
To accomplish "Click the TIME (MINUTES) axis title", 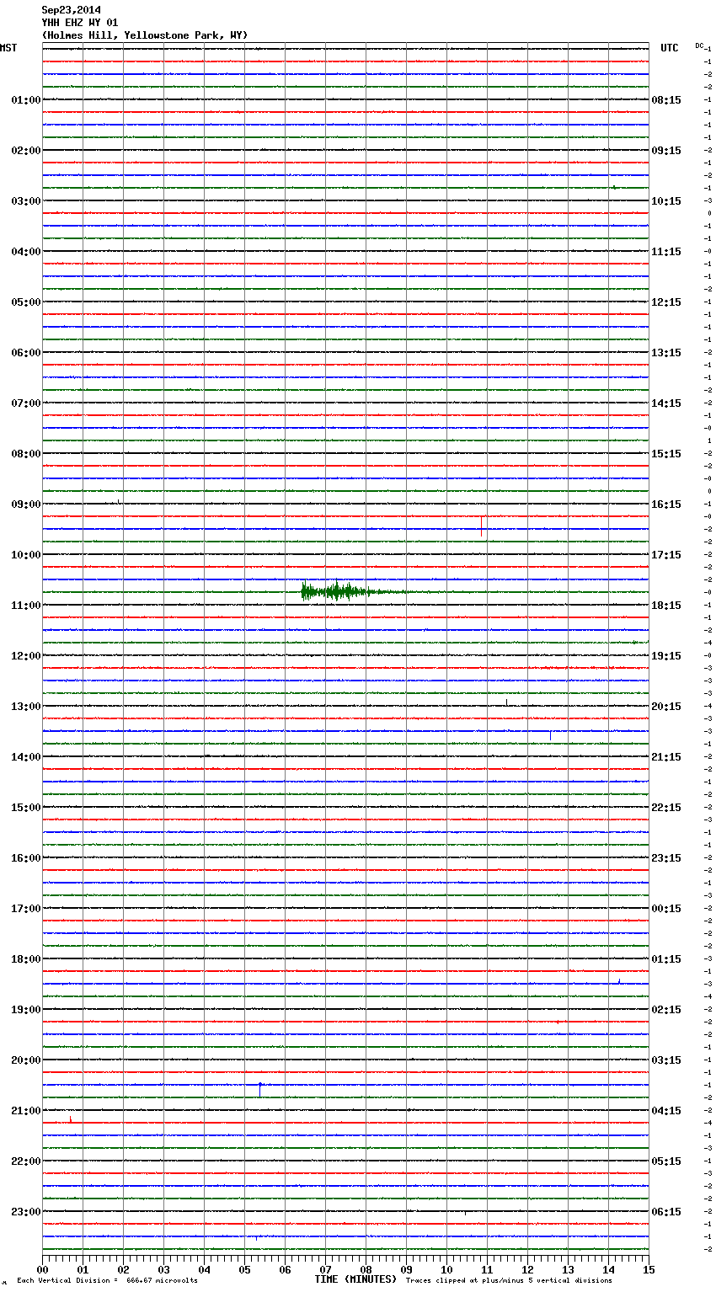I will pyautogui.click(x=355, y=1279).
